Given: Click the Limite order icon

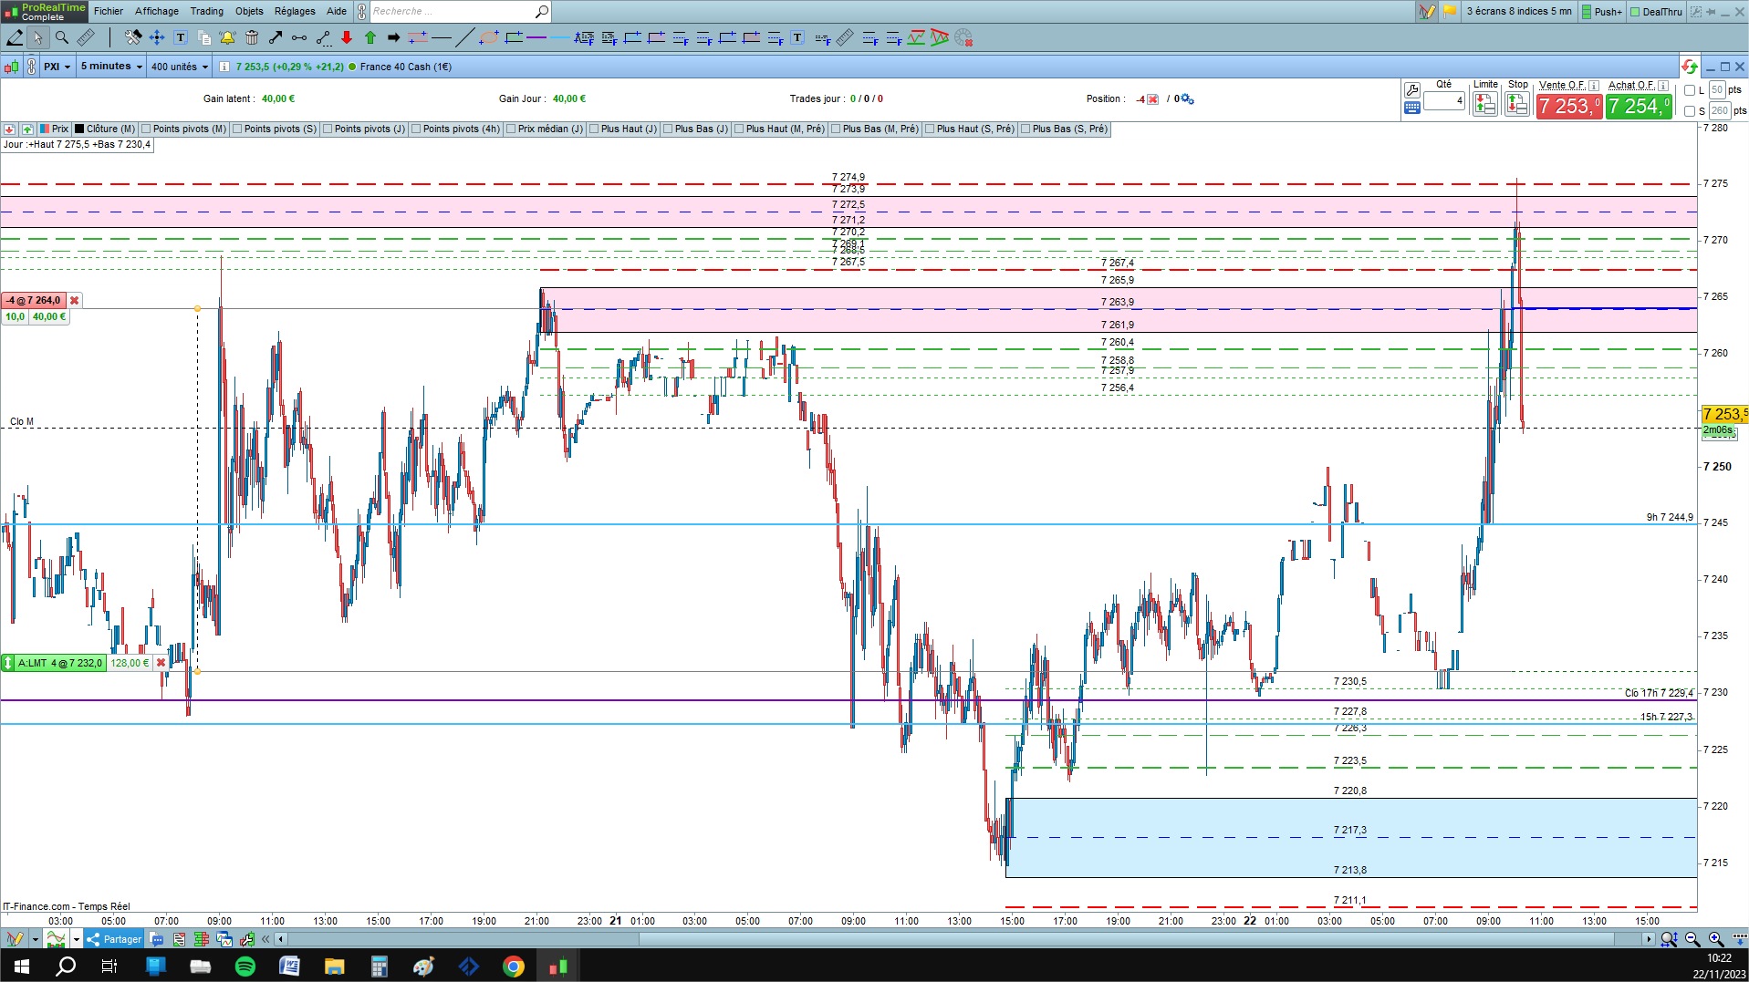Looking at the screenshot, I should coord(1485,105).
